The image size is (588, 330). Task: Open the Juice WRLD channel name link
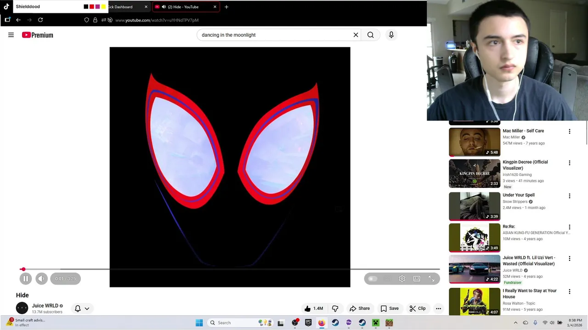[x=45, y=306]
